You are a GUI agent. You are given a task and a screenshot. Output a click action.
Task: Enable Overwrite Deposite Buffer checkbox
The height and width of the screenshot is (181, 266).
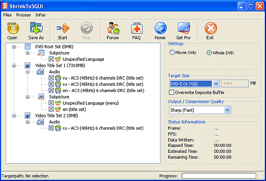coord(172,92)
